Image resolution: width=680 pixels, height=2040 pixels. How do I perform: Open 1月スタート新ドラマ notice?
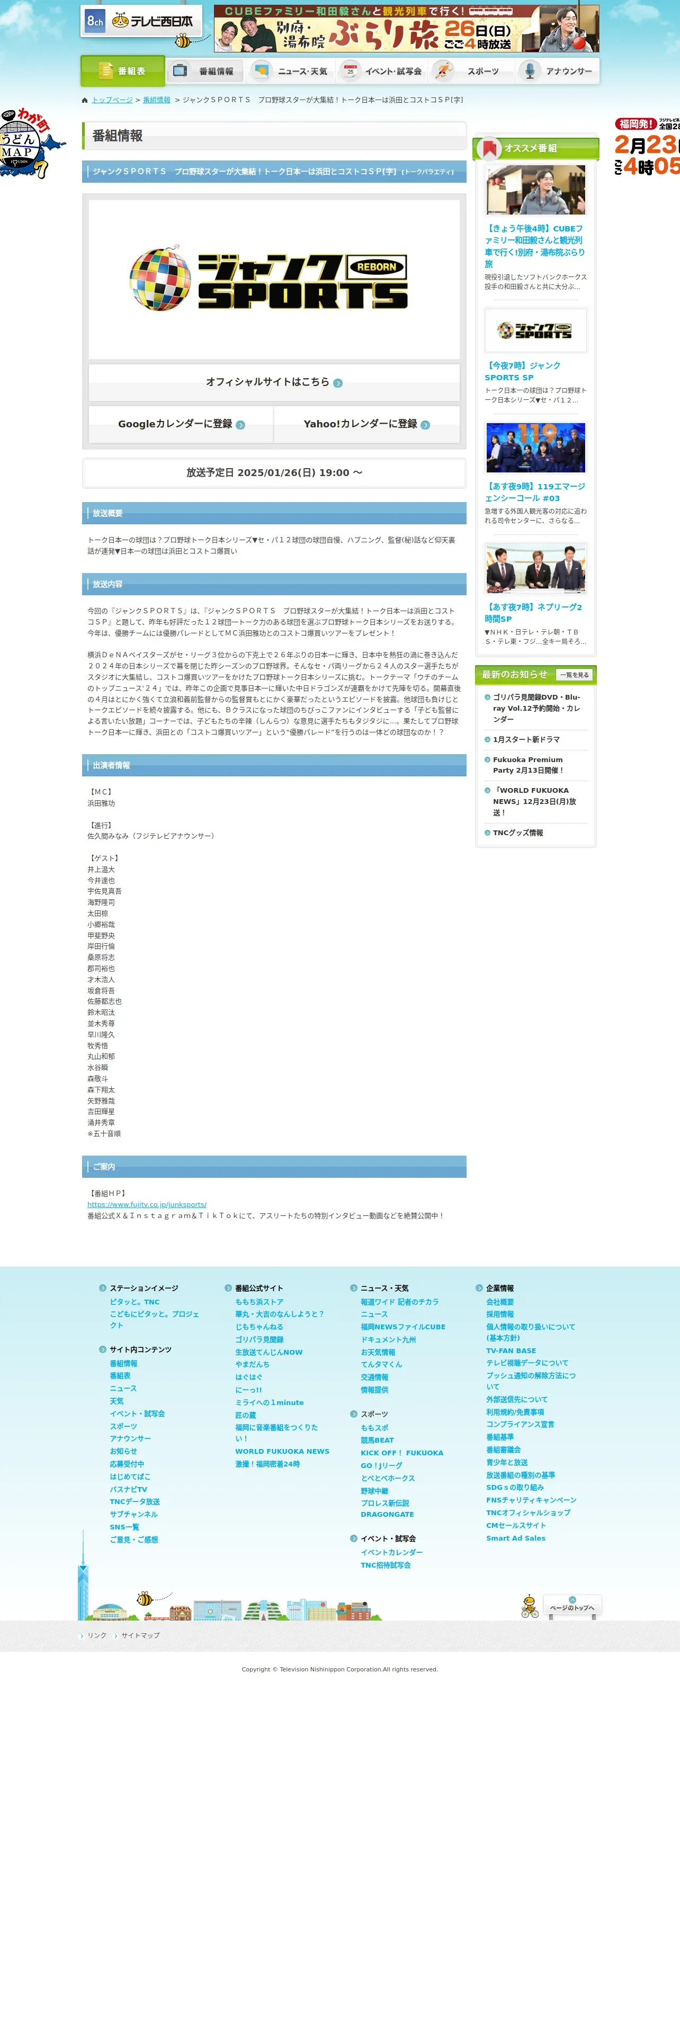coord(526,740)
